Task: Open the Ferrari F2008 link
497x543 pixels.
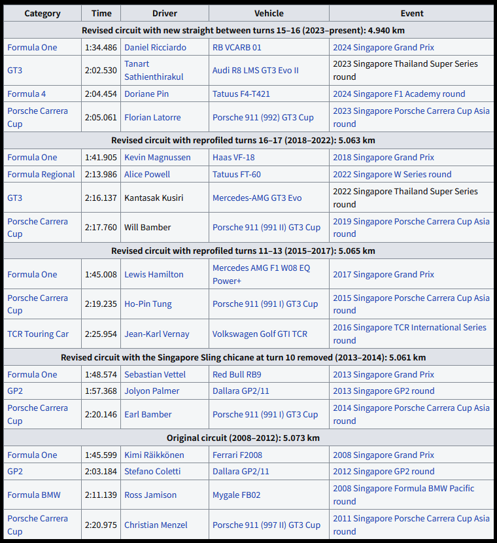Action: 237,455
